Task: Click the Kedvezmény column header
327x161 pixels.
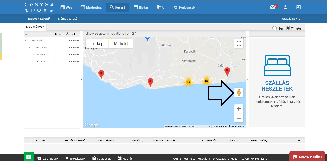Action: coord(259,141)
